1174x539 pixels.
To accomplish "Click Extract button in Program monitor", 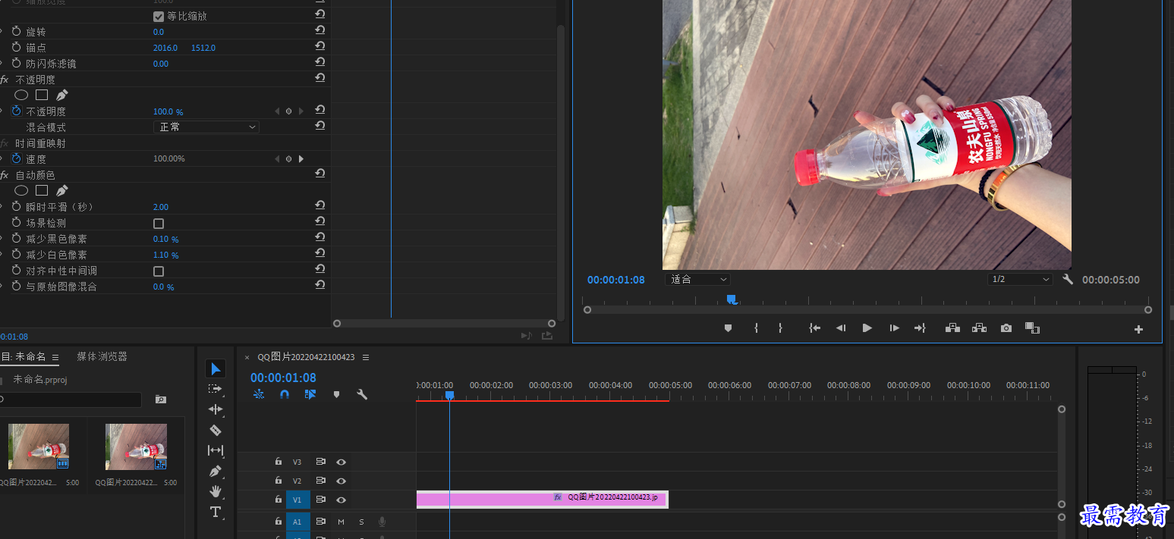I will click(979, 328).
